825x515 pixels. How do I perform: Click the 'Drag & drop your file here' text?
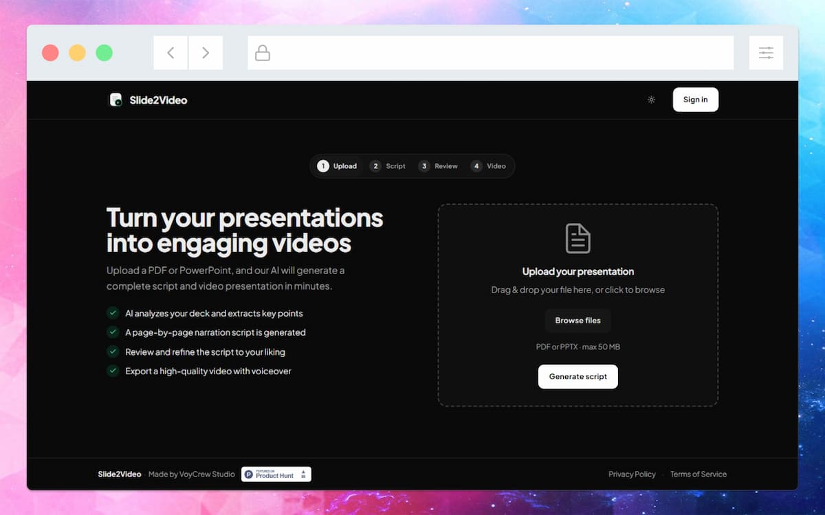(542, 290)
